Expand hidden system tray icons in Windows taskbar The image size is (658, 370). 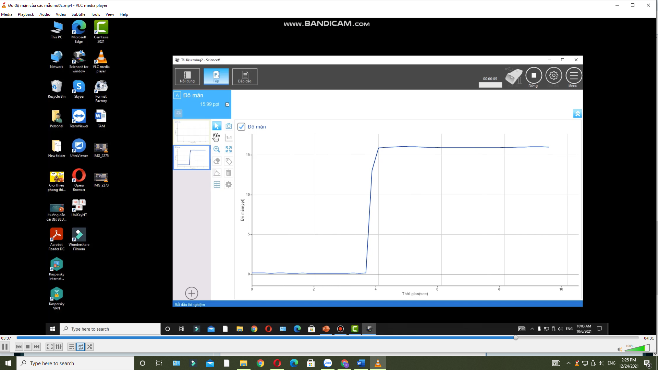point(568,363)
